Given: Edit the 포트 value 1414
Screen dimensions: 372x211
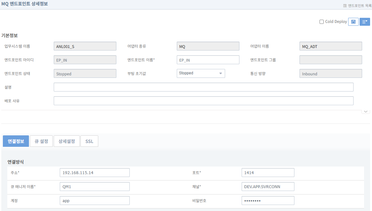Looking at the screenshot, I should (268, 172).
